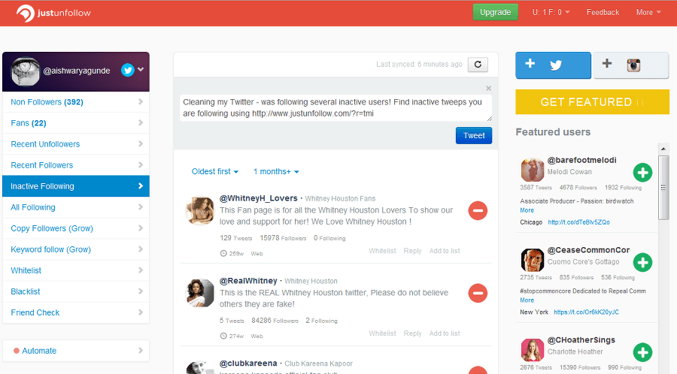Screen dimensions: 677x374
Task: Open @CeaseCommonCor avatar picture
Action: [x=533, y=260]
